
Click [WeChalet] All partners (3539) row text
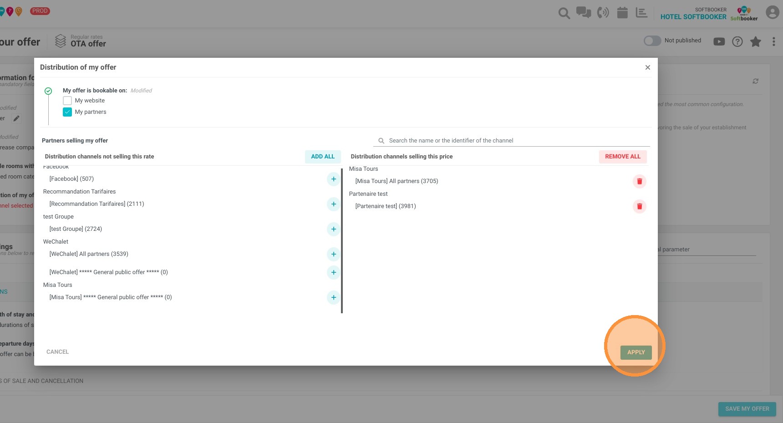click(89, 254)
